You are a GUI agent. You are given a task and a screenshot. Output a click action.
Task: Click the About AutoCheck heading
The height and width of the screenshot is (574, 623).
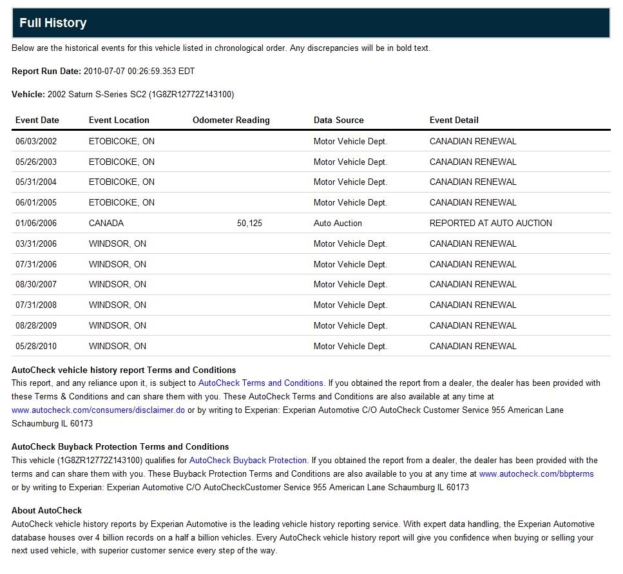46,510
